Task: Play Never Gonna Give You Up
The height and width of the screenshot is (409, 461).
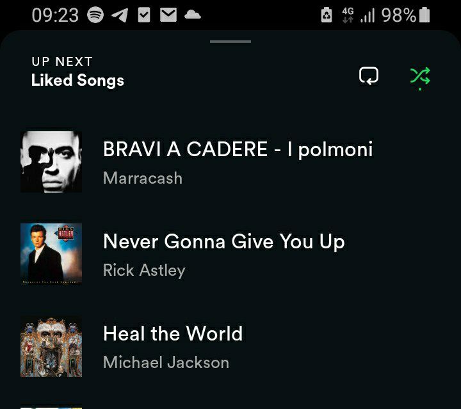Action: (x=230, y=254)
